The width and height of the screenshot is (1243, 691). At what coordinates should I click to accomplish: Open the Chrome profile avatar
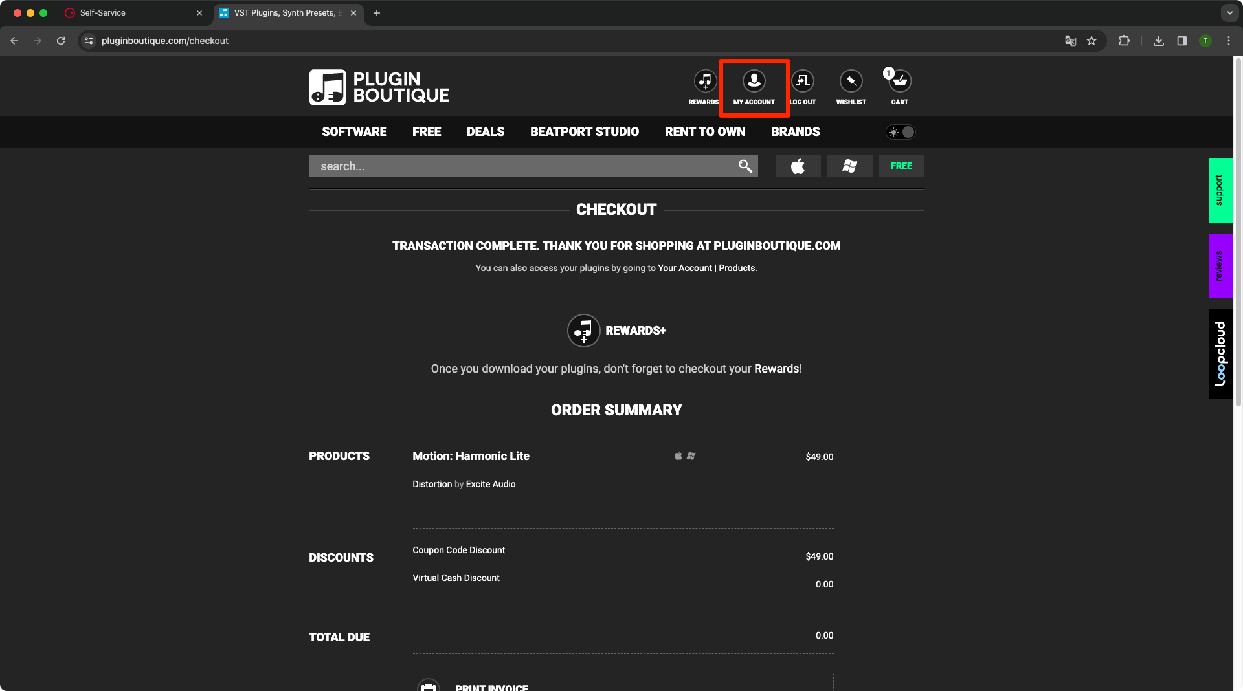click(1205, 41)
